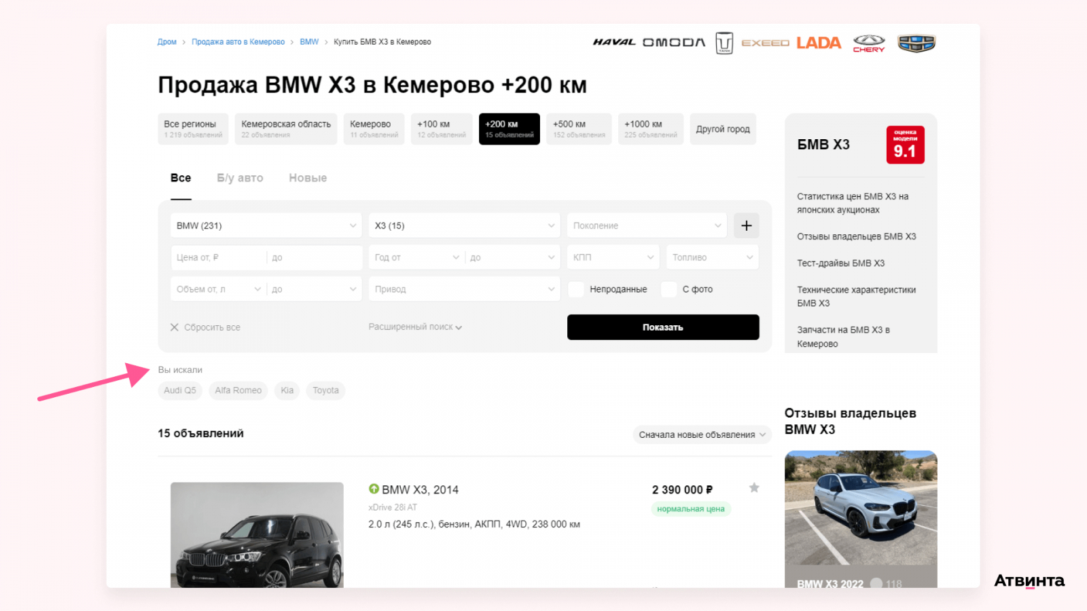This screenshot has height=611, width=1087.
Task: Open the X3 (15) model dropdown
Action: pos(465,225)
